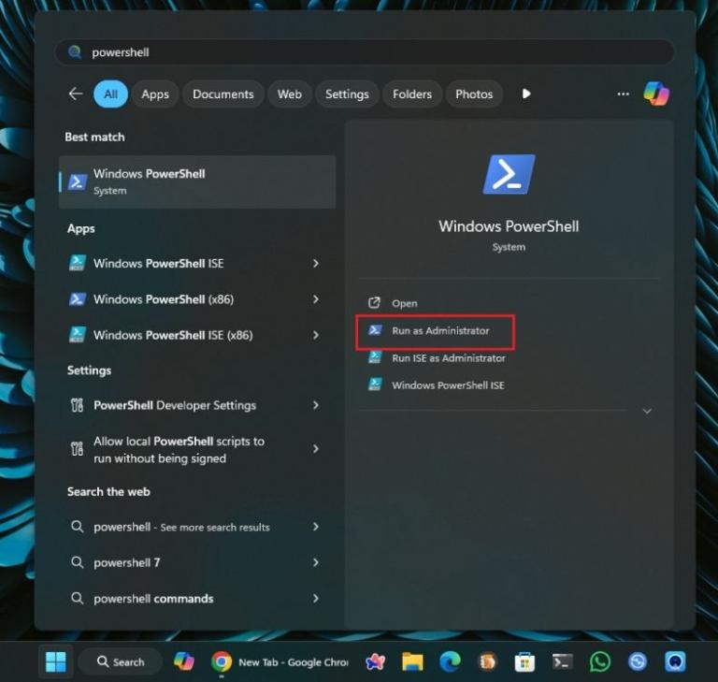Screen dimensions: 718x682
Task: Show more filter tabs with play arrow
Action: 526,94
